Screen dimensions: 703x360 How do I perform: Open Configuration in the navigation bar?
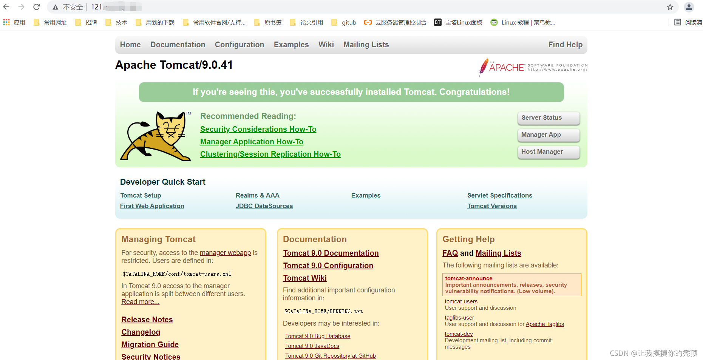239,45
